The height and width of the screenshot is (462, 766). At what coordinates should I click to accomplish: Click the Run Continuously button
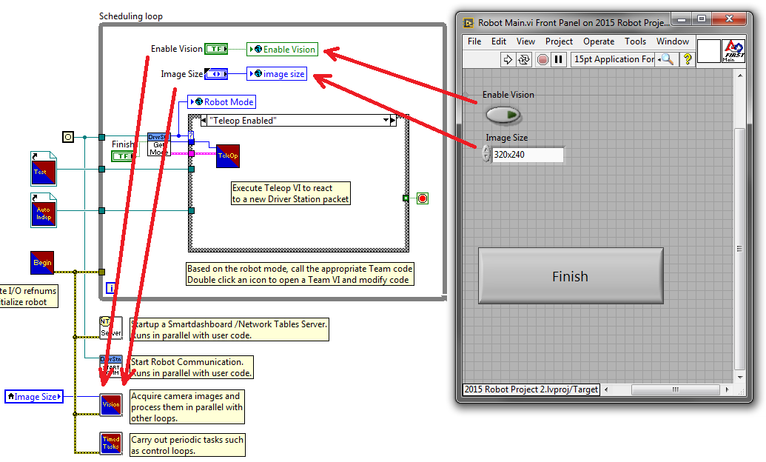tap(524, 59)
